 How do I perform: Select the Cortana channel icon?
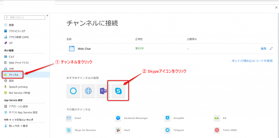click(73, 91)
